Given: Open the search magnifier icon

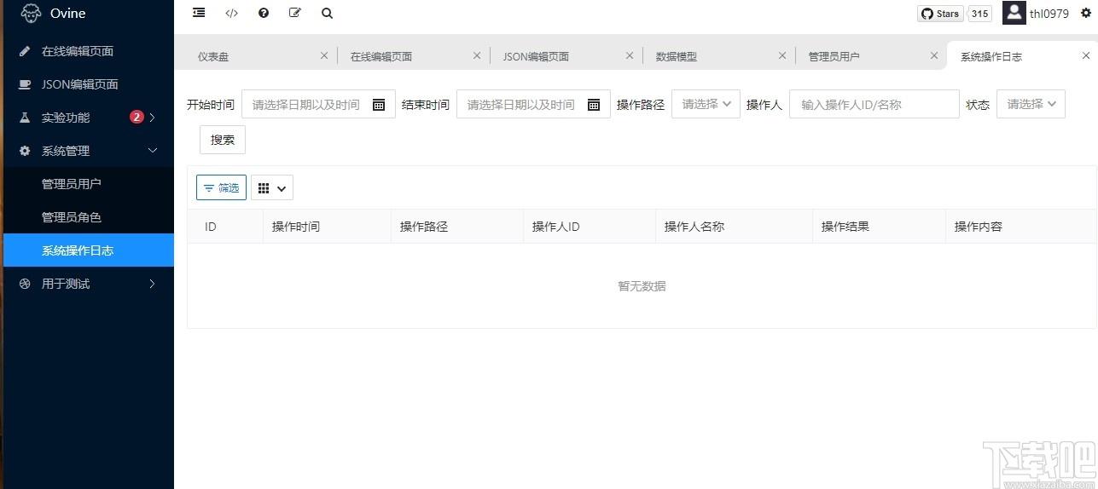Looking at the screenshot, I should coord(328,13).
